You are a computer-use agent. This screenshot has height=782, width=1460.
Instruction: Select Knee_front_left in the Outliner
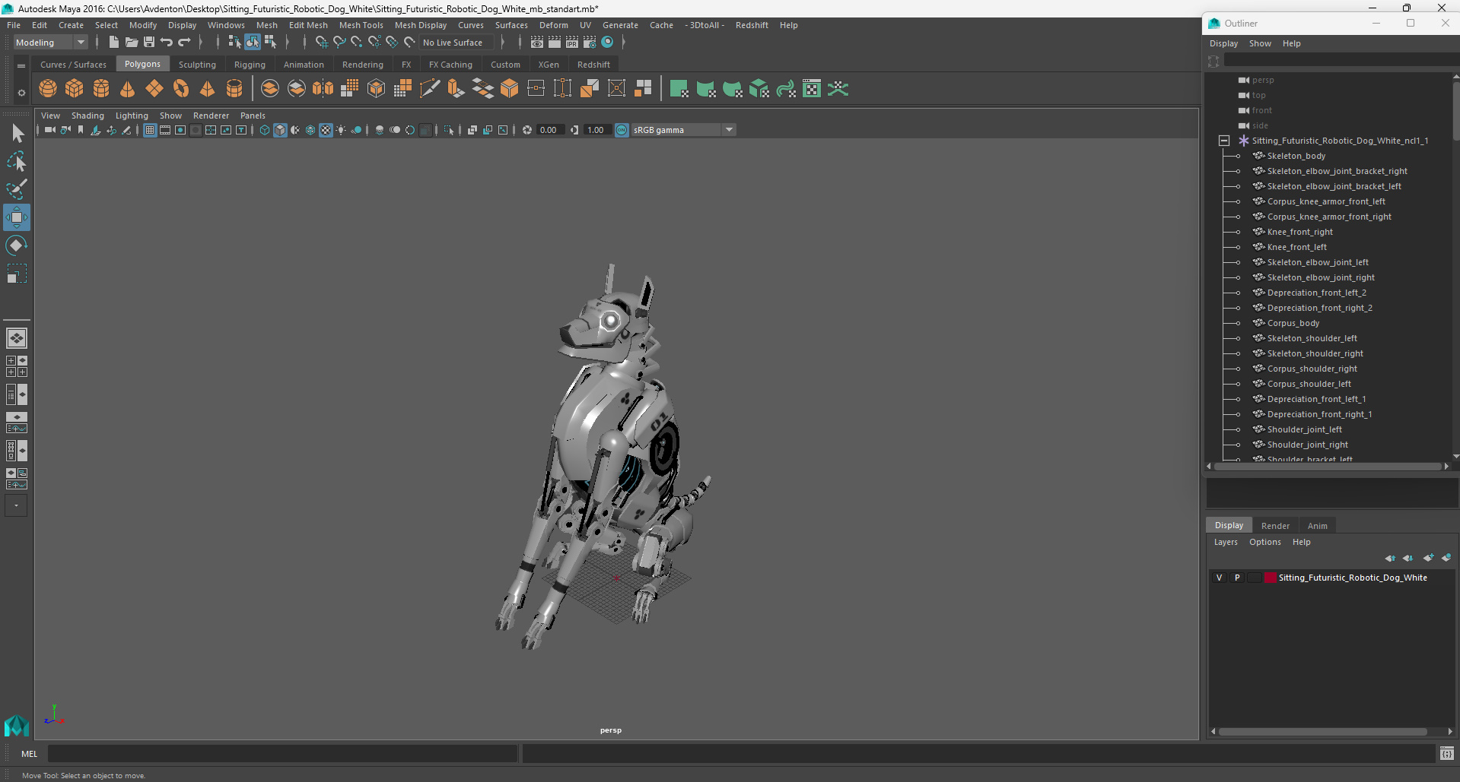1296,247
